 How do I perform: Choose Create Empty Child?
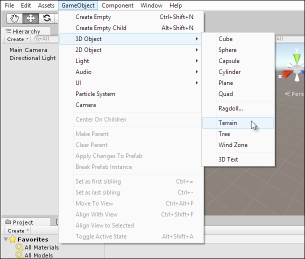point(131,28)
